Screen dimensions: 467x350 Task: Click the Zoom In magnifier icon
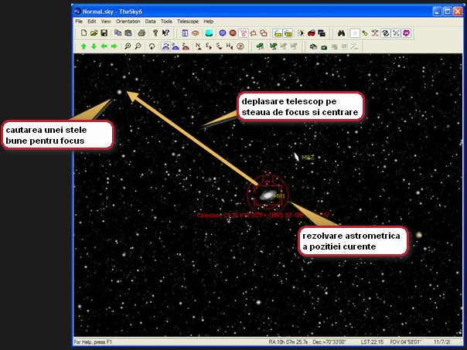[x=128, y=46]
